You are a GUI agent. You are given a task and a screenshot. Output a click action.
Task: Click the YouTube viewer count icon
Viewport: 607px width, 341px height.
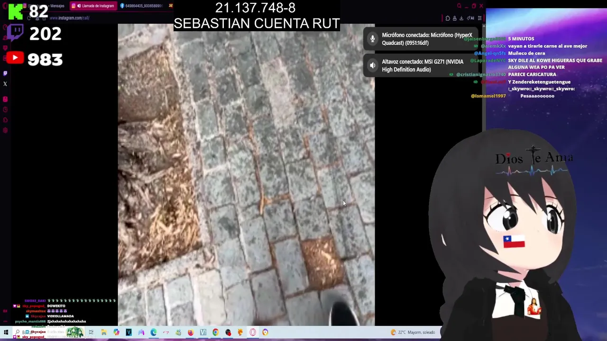(x=15, y=58)
